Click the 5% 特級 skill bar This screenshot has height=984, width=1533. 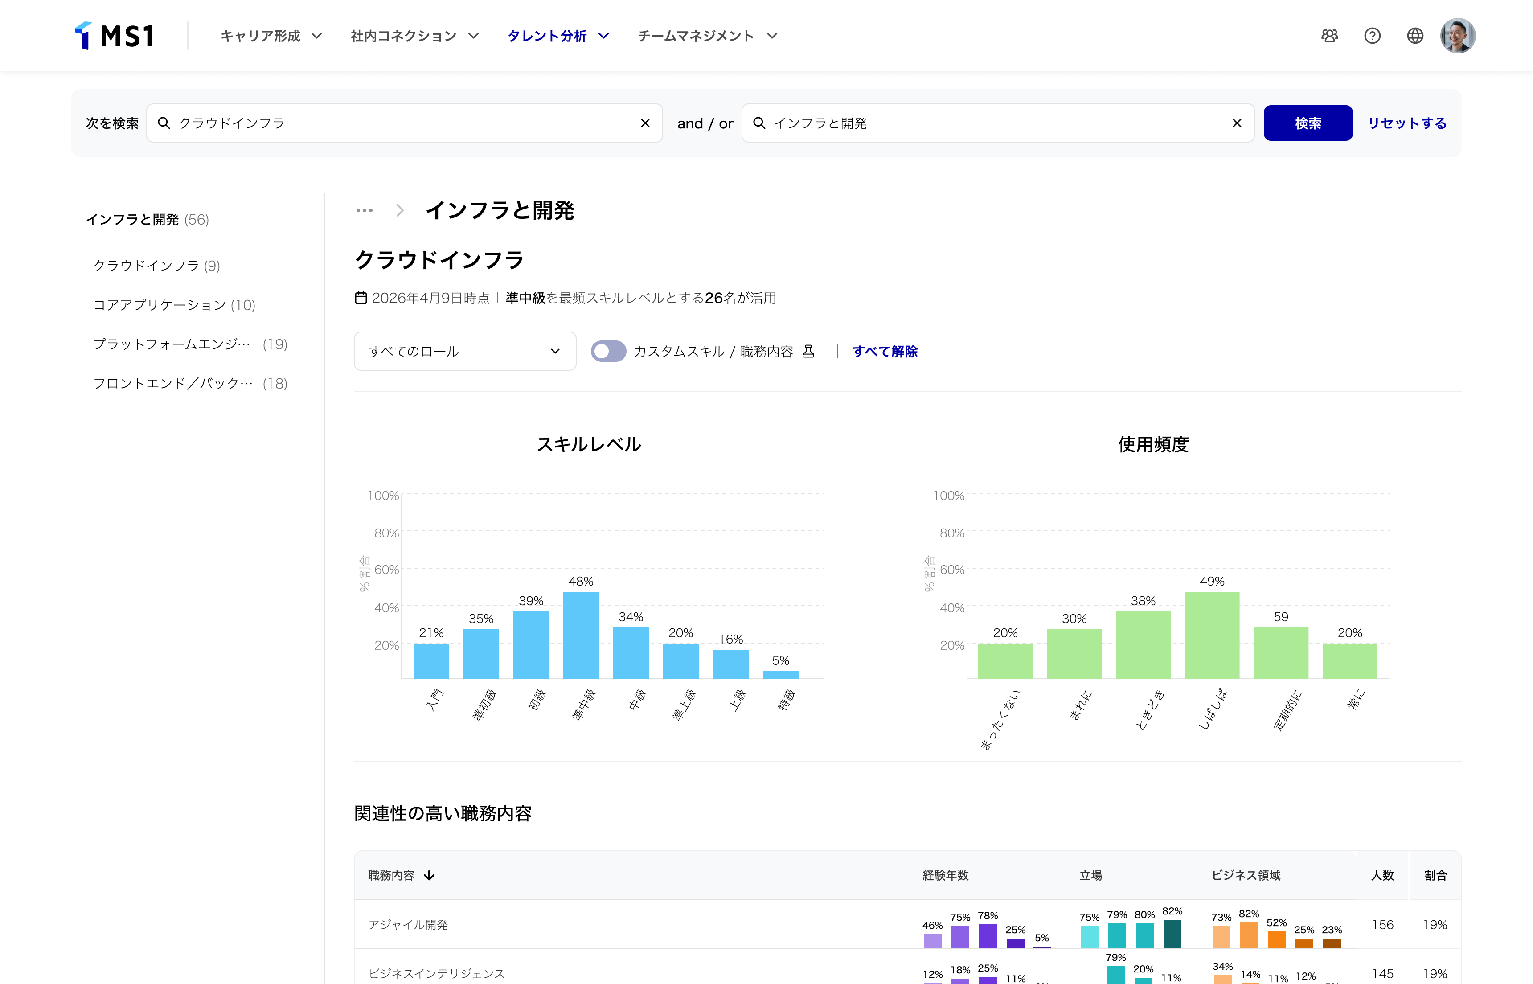point(781,675)
